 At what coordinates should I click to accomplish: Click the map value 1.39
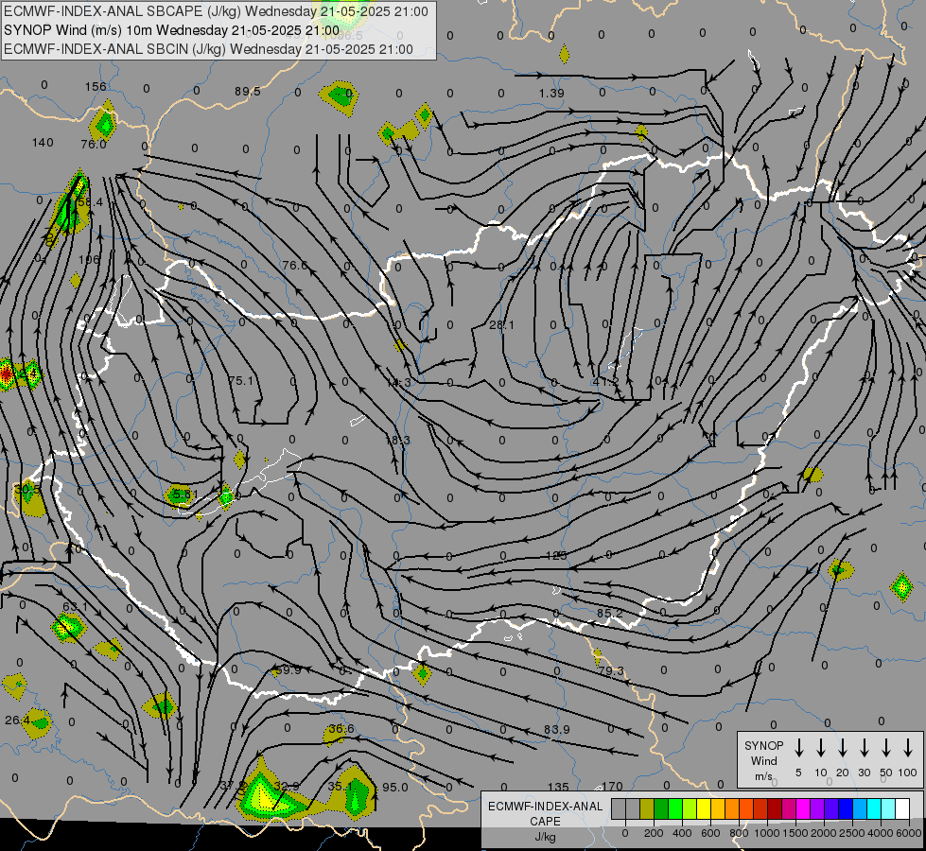(551, 94)
